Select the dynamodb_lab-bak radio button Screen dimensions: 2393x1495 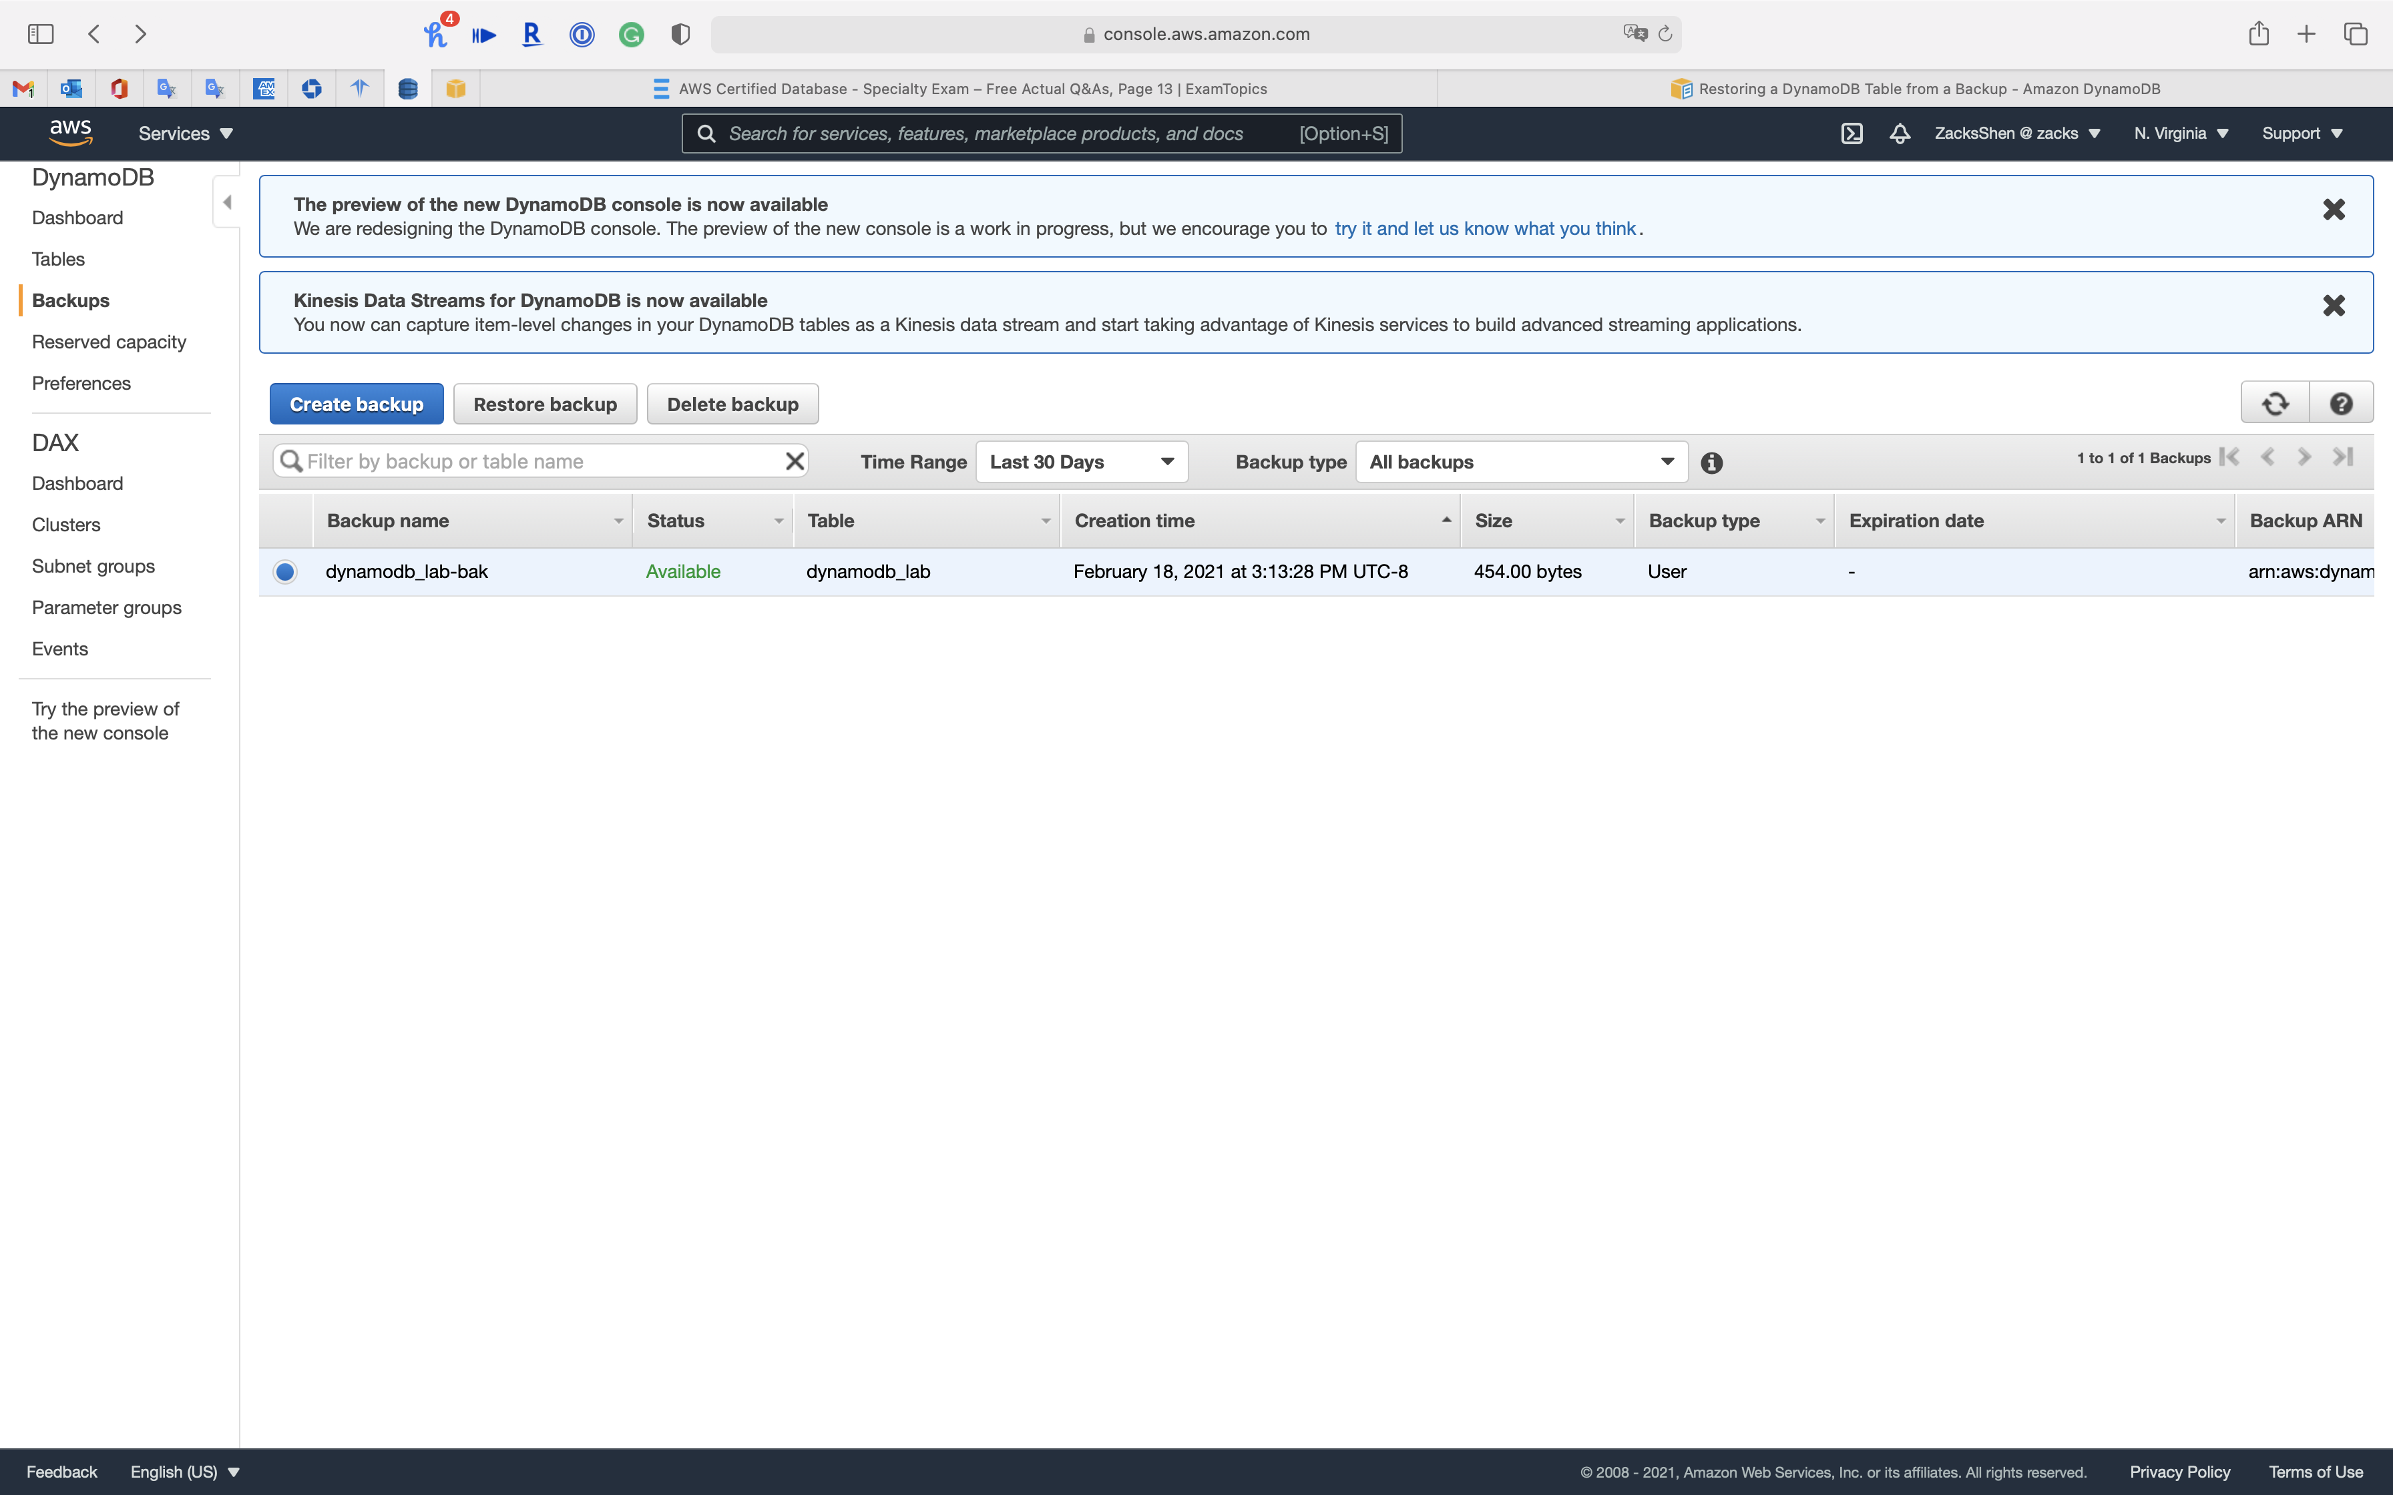pos(286,571)
